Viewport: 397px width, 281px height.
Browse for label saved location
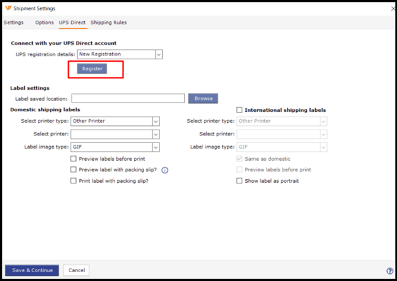203,98
